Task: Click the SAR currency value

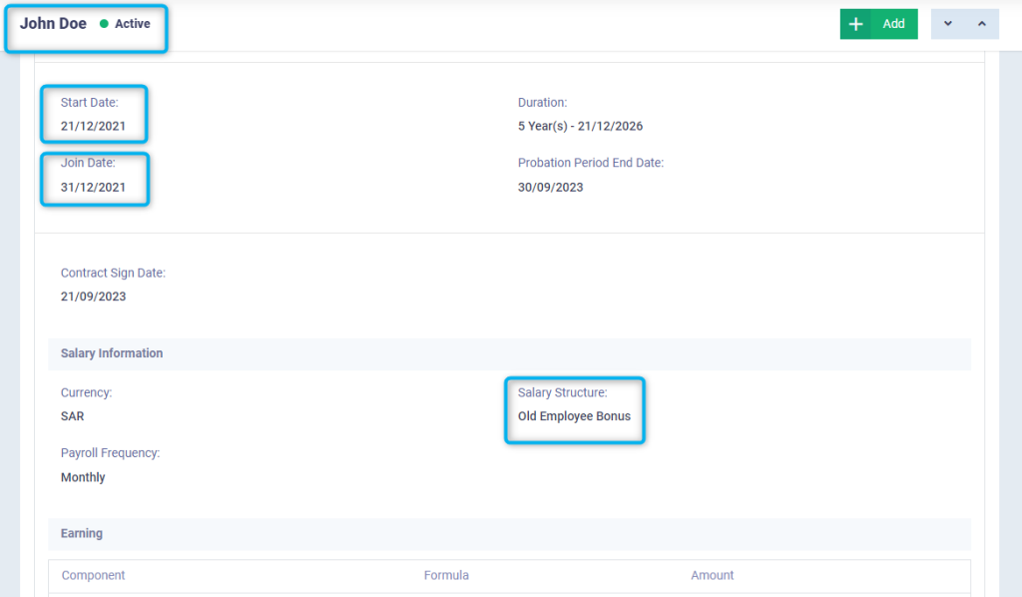Action: [72, 415]
